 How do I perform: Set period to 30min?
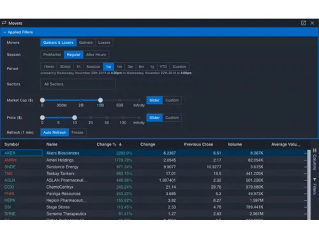coord(65,67)
